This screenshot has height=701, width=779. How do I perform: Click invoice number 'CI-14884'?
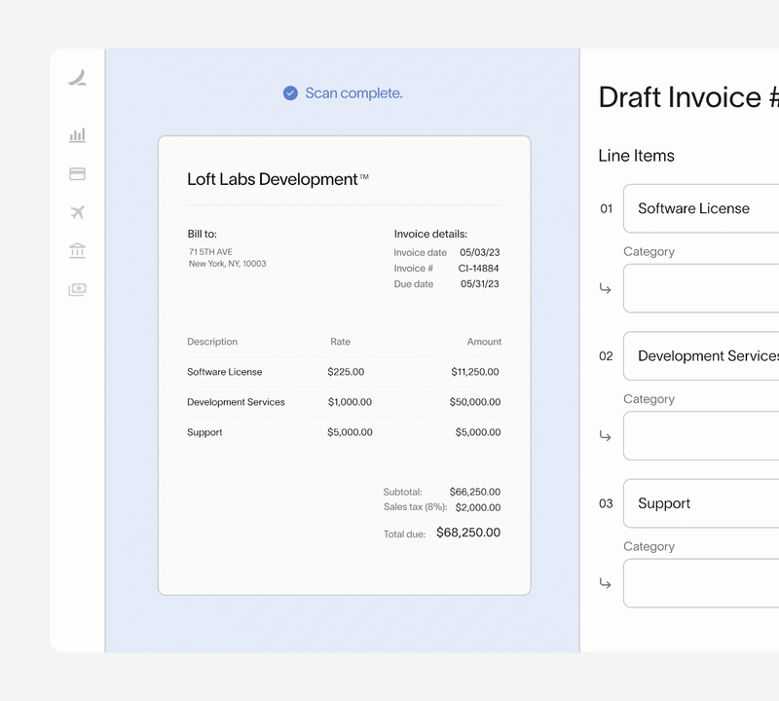(x=478, y=269)
